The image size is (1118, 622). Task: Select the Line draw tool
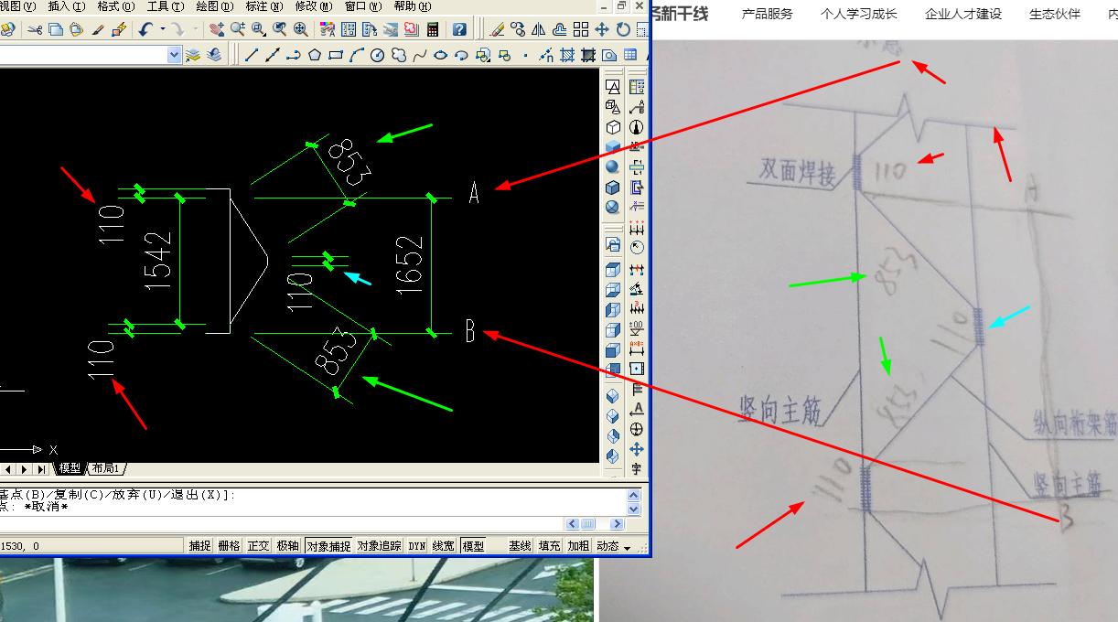click(x=251, y=55)
